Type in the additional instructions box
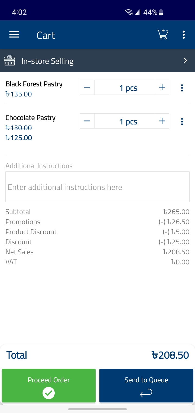The height and width of the screenshot is (413, 195). [x=97, y=187]
